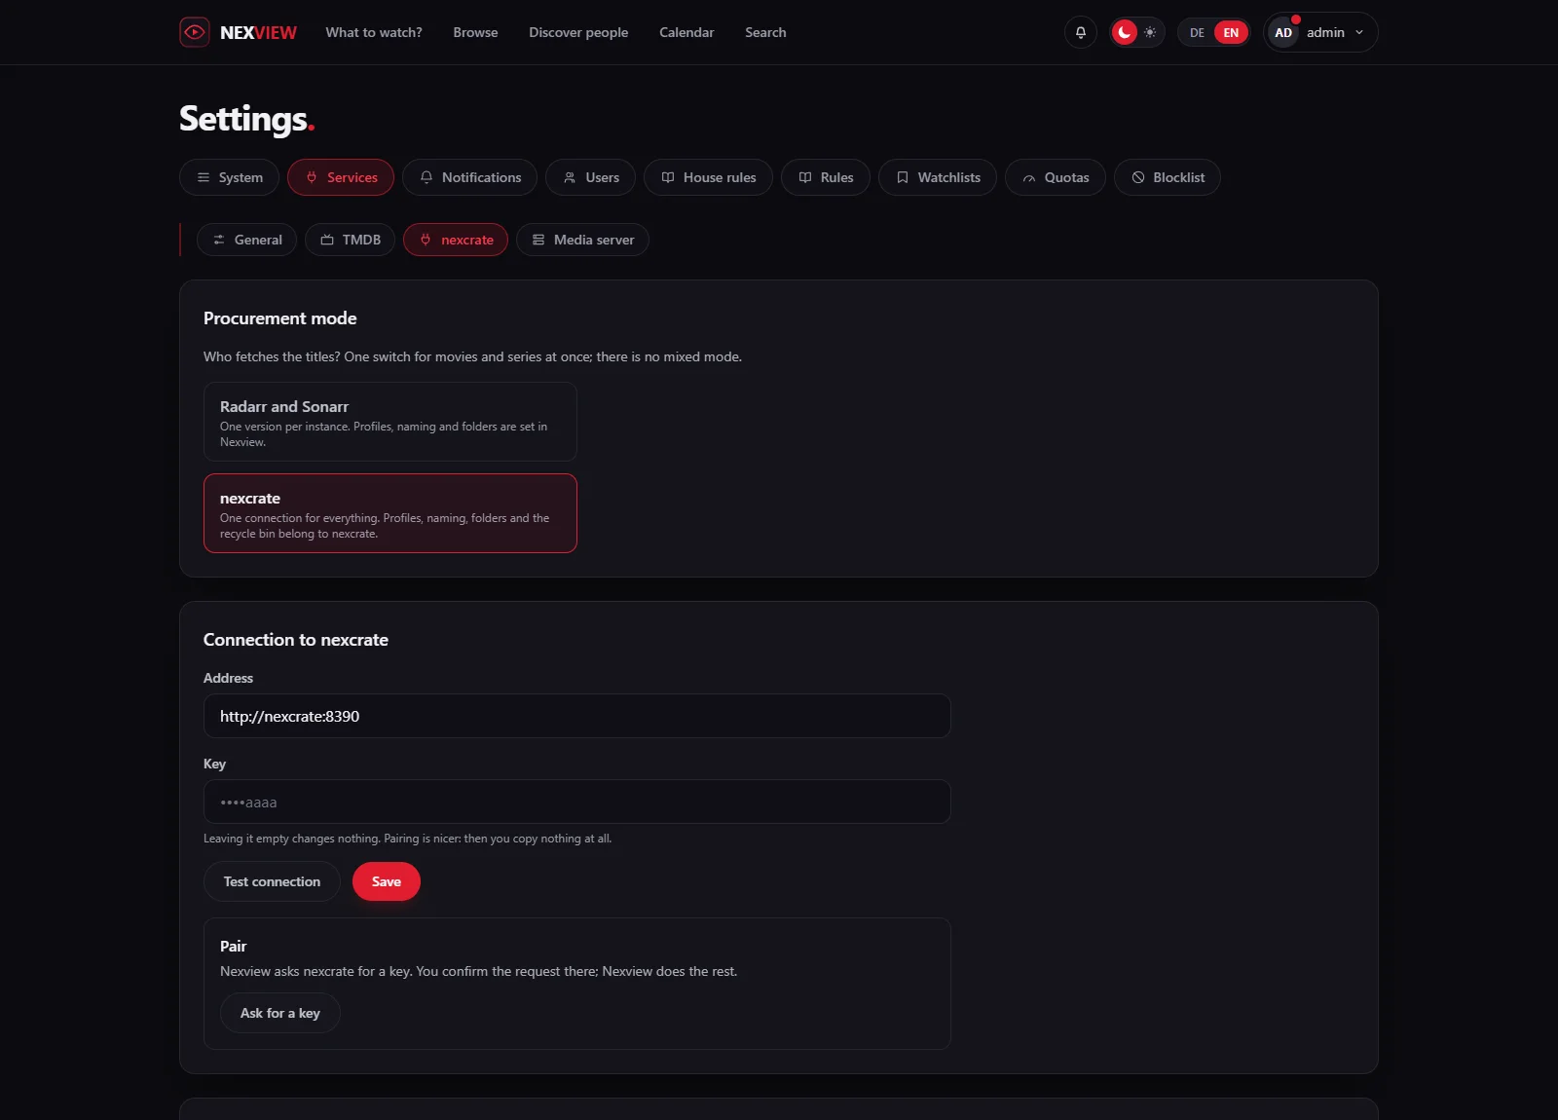Switch to light mode sun icon

(x=1150, y=32)
